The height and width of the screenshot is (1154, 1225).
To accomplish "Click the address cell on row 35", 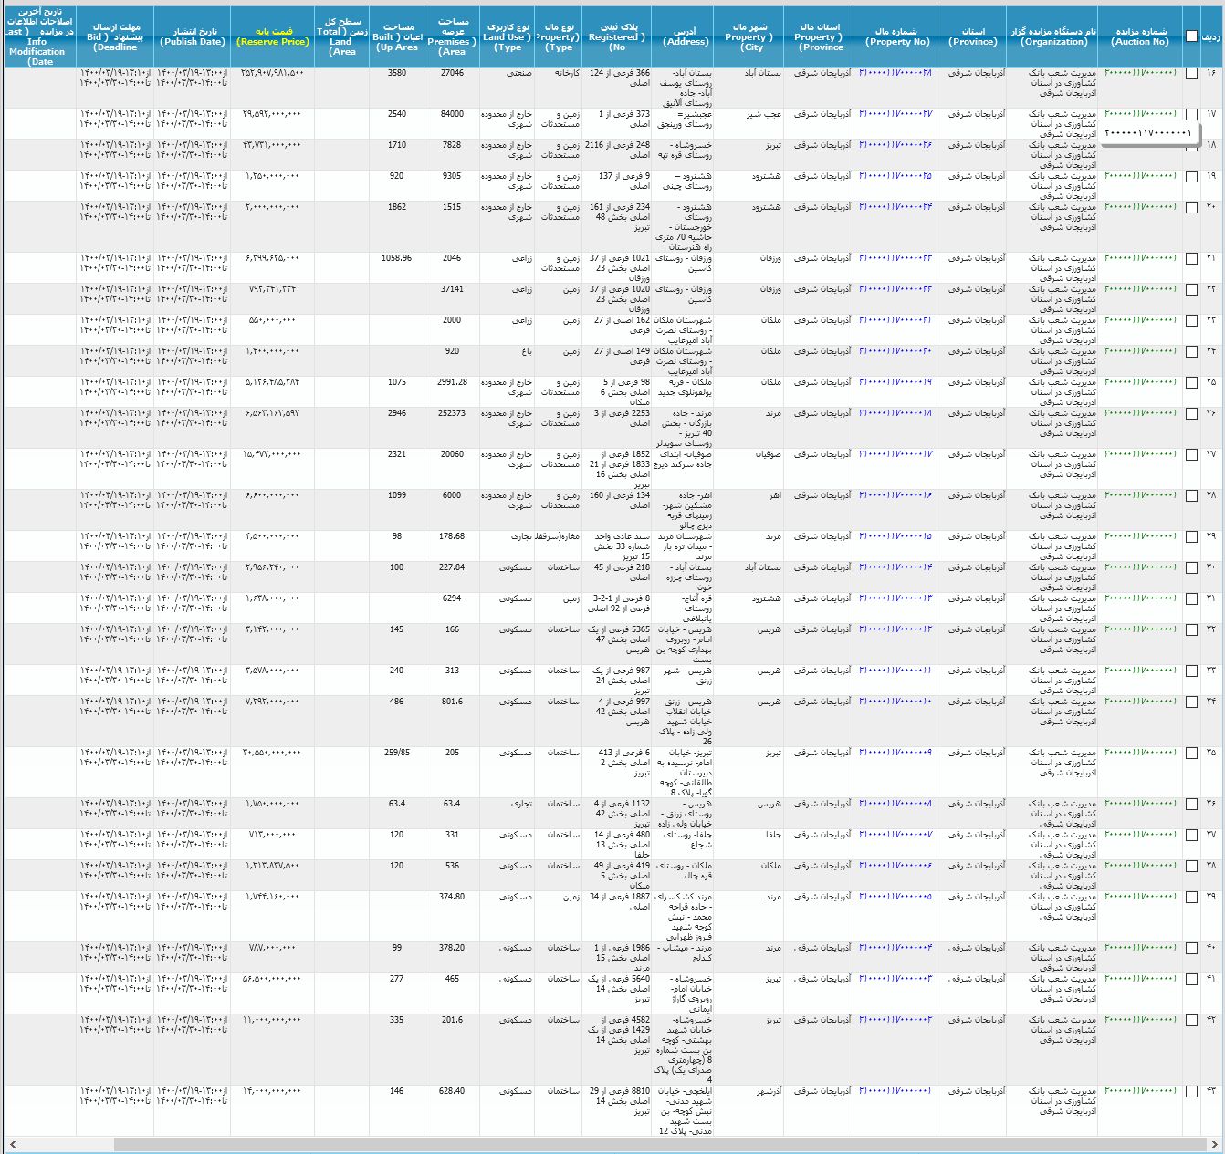I will (685, 773).
